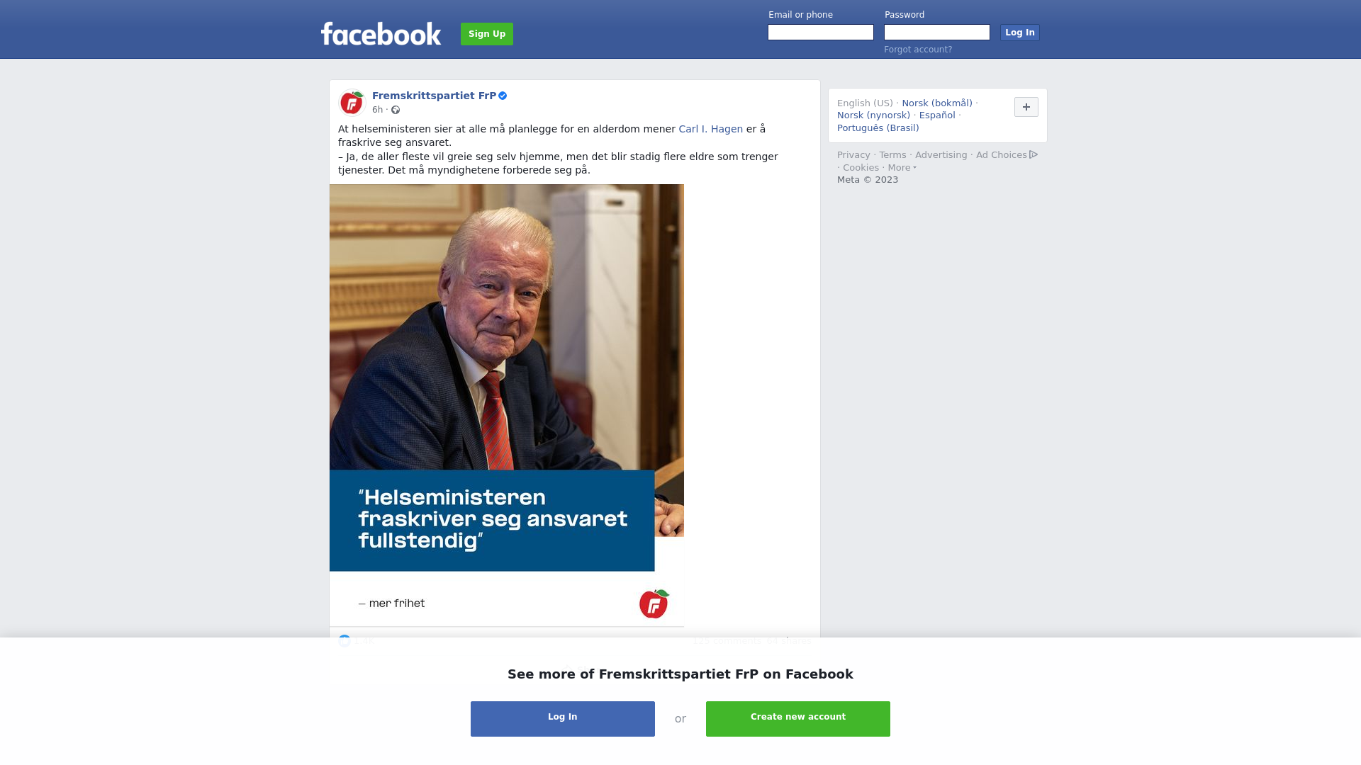Screen dimensions: 1361x765
Task: Open the Carl I. Hagen post image
Action: pyautogui.click(x=507, y=405)
